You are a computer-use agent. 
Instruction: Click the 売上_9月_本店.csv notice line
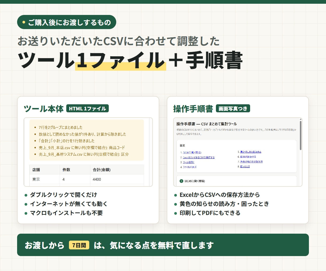coord(82,148)
